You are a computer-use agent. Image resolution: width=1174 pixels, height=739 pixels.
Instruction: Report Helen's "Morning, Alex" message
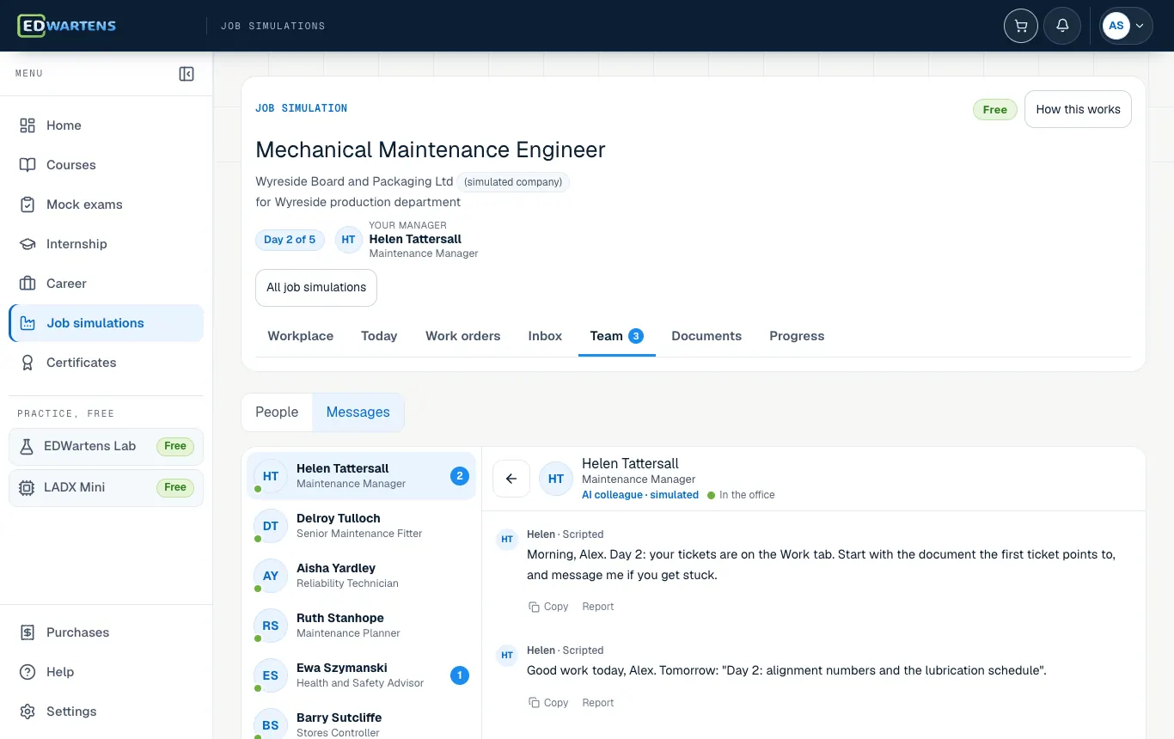pyautogui.click(x=598, y=607)
